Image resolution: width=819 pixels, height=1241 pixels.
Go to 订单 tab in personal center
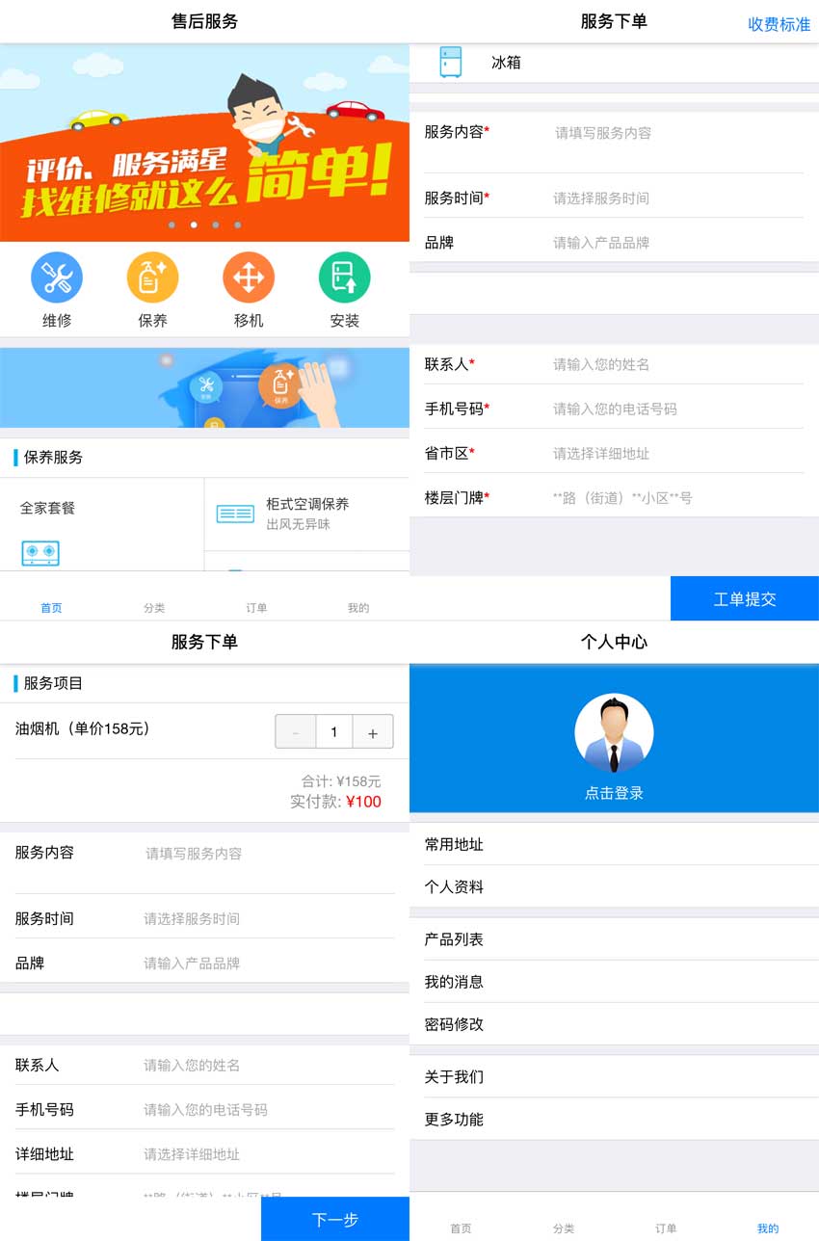666,1228
